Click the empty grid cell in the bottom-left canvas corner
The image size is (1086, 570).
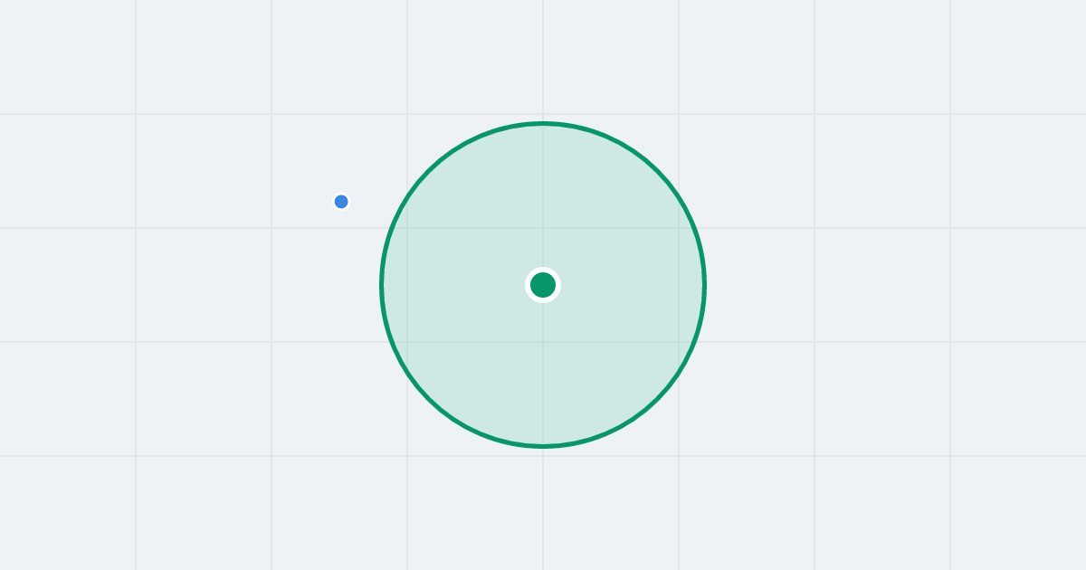tap(68, 513)
